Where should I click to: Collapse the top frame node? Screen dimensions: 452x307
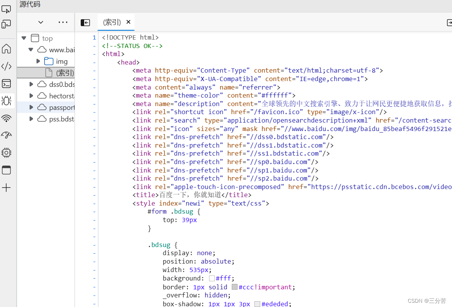(x=24, y=38)
